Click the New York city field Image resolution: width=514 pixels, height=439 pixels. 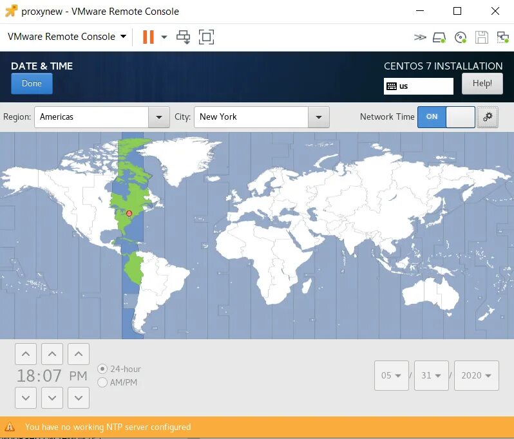251,117
